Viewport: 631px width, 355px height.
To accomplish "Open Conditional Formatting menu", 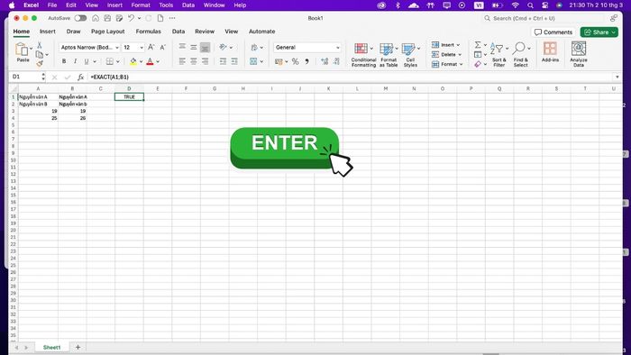I will tap(363, 55).
